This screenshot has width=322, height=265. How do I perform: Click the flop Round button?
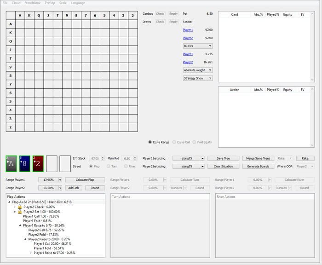tap(95, 188)
